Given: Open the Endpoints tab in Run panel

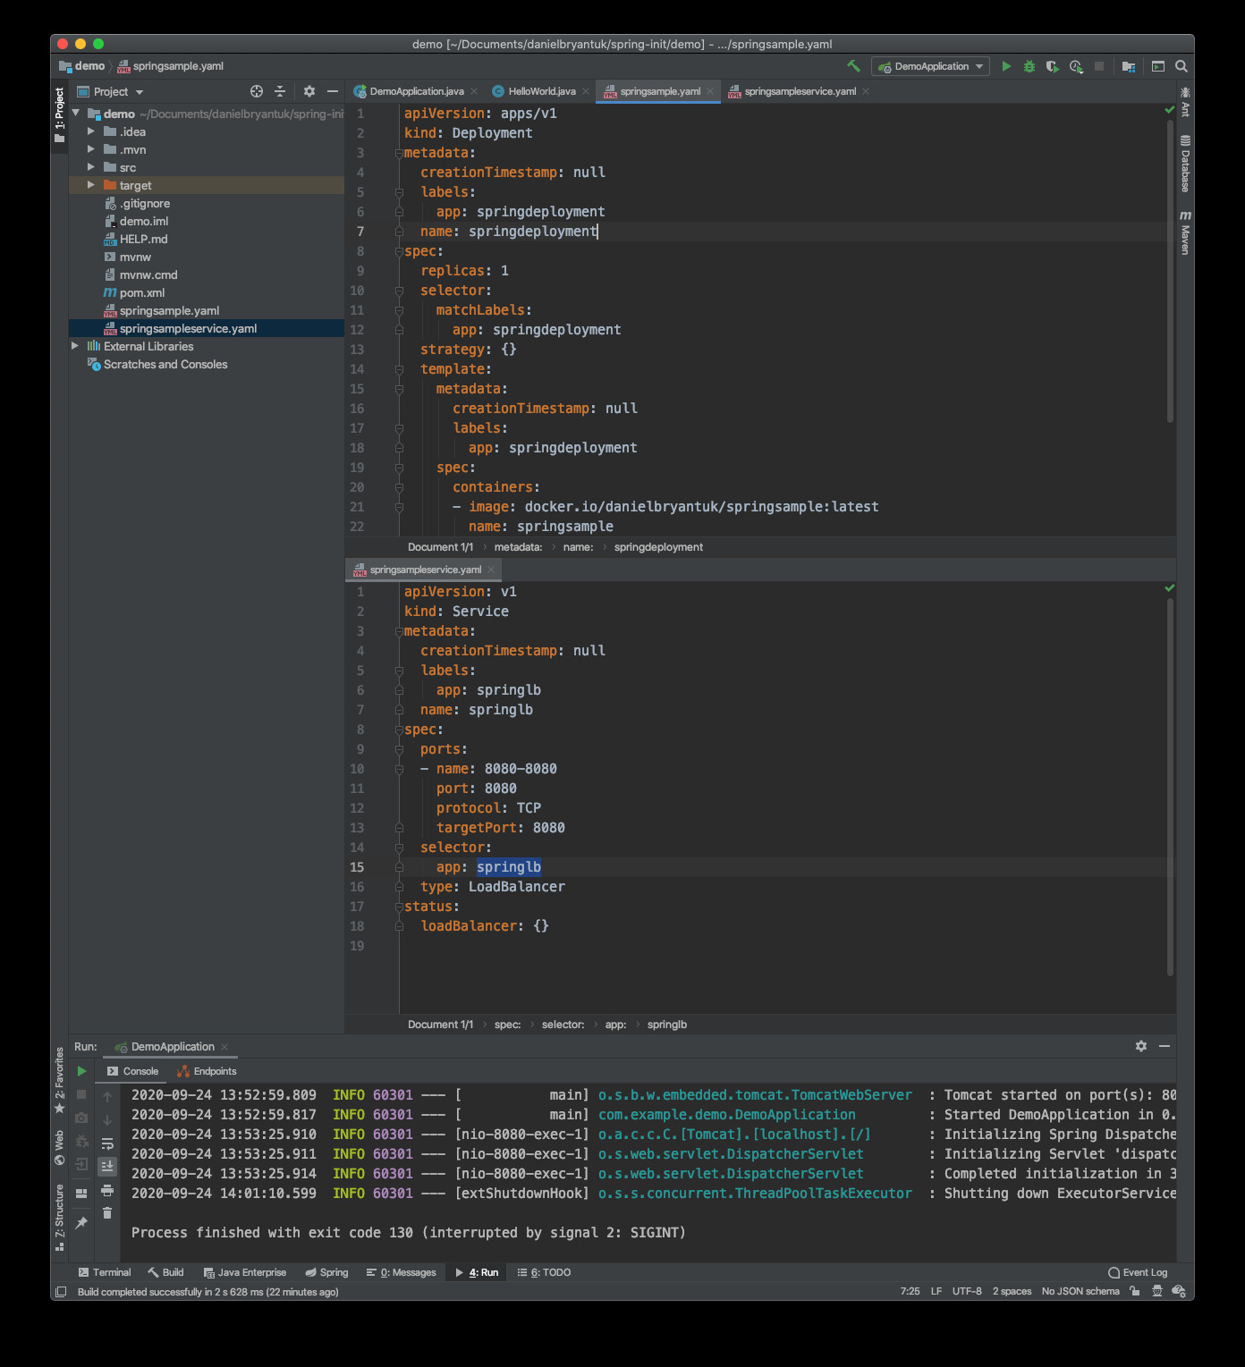Looking at the screenshot, I should (x=207, y=1071).
